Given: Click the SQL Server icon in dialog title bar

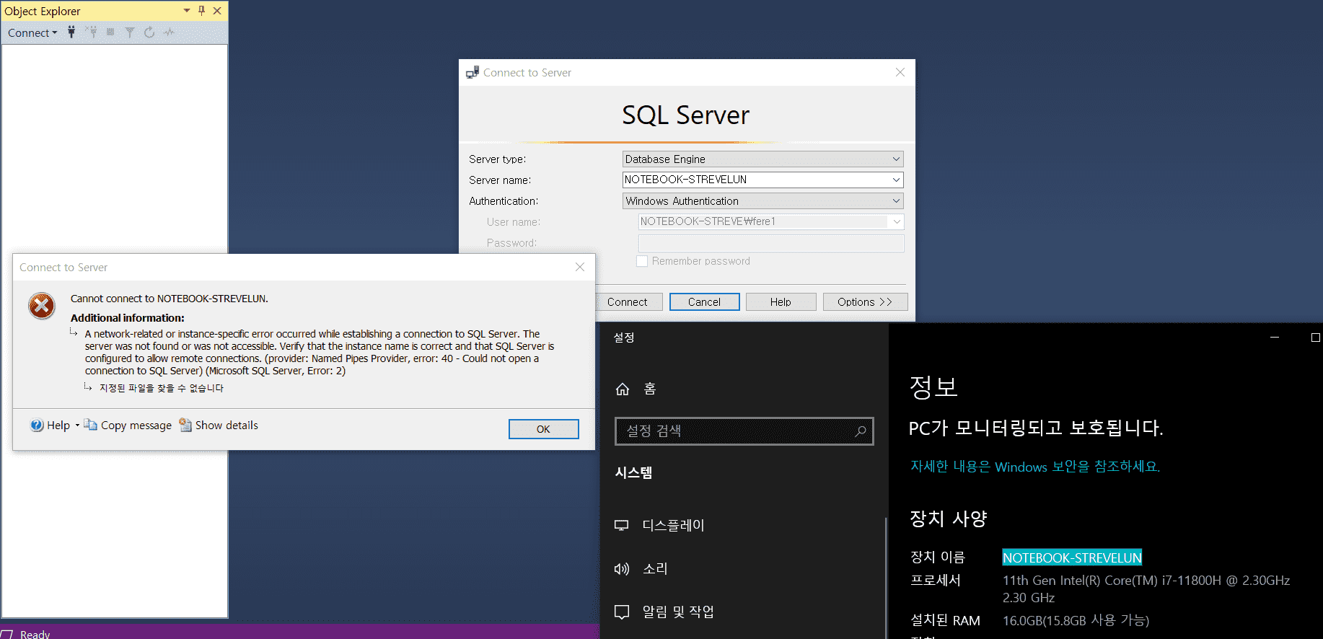Looking at the screenshot, I should pos(472,72).
